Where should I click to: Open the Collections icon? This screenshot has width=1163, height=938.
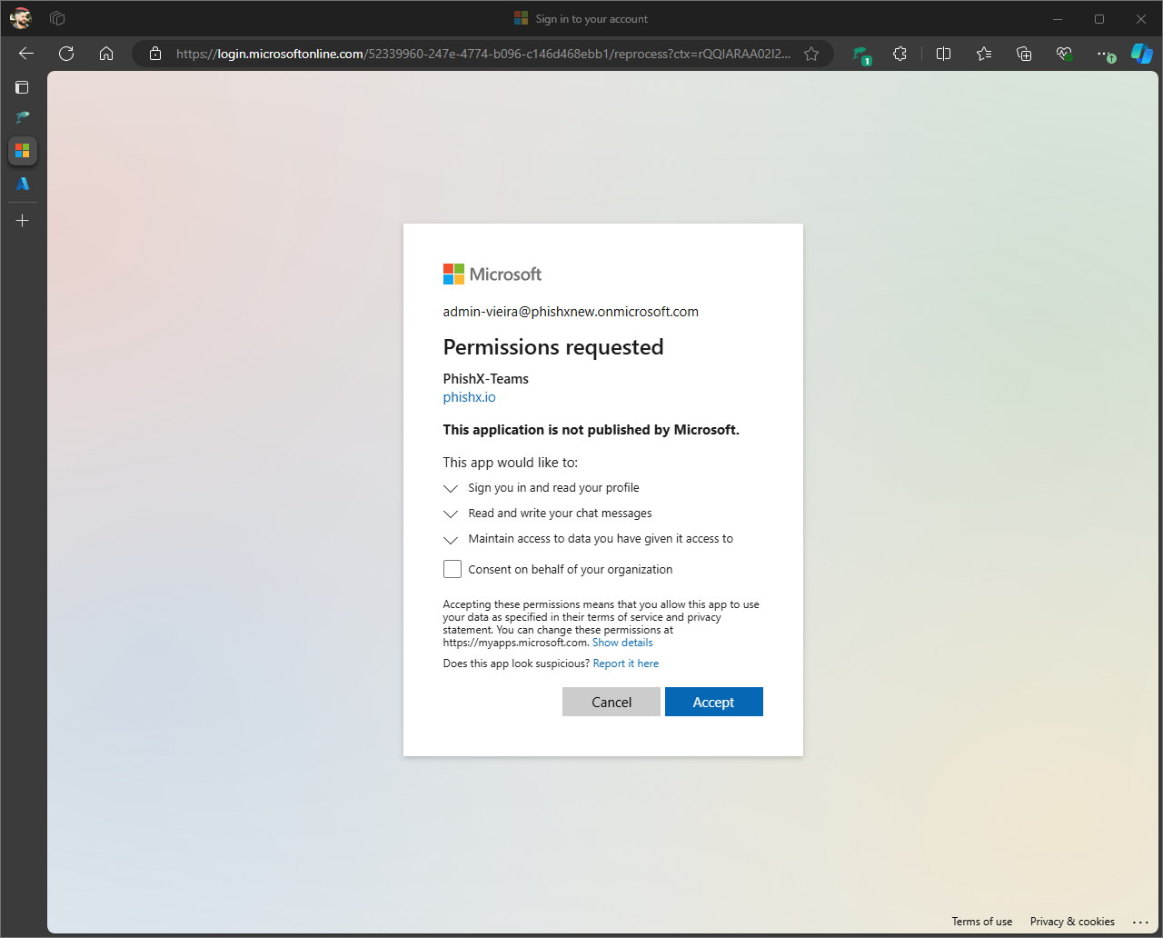coord(1024,54)
